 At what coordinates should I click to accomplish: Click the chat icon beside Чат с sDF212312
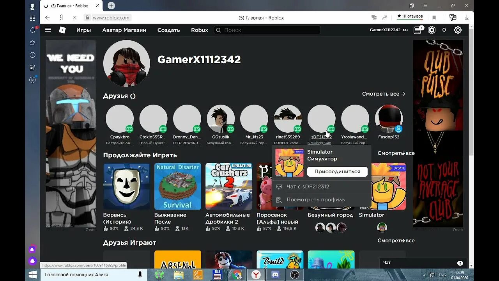(x=279, y=187)
